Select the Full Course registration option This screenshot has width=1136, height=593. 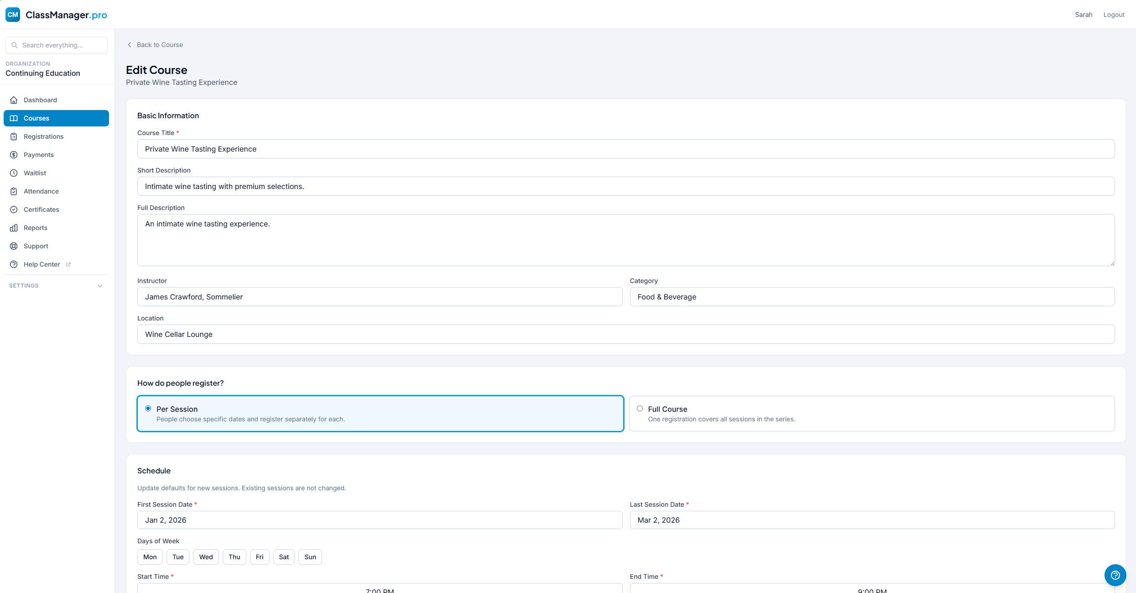[x=640, y=408]
